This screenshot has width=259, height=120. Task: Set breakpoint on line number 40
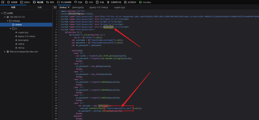click(x=56, y=108)
